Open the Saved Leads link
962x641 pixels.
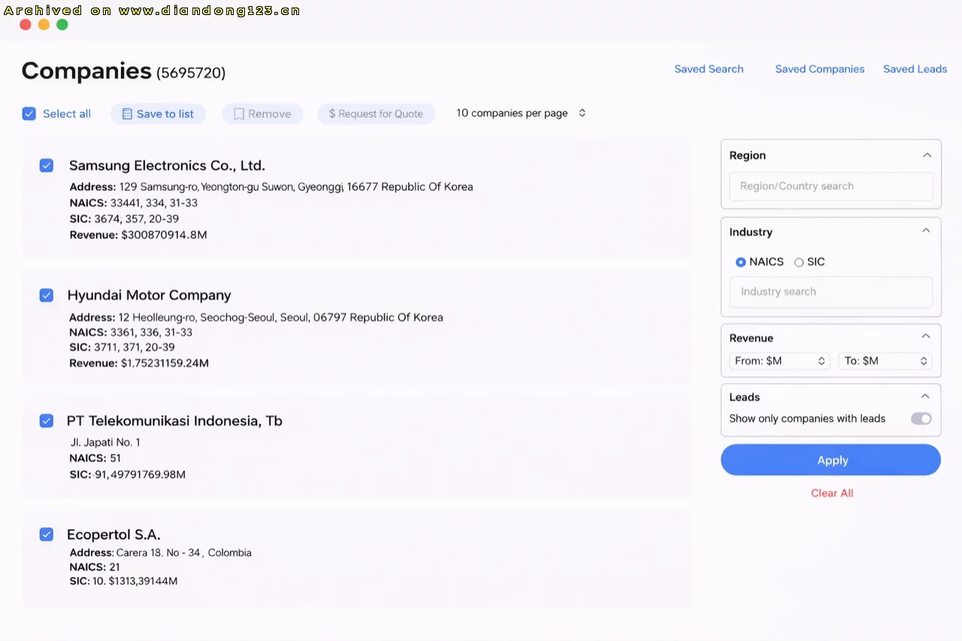915,69
